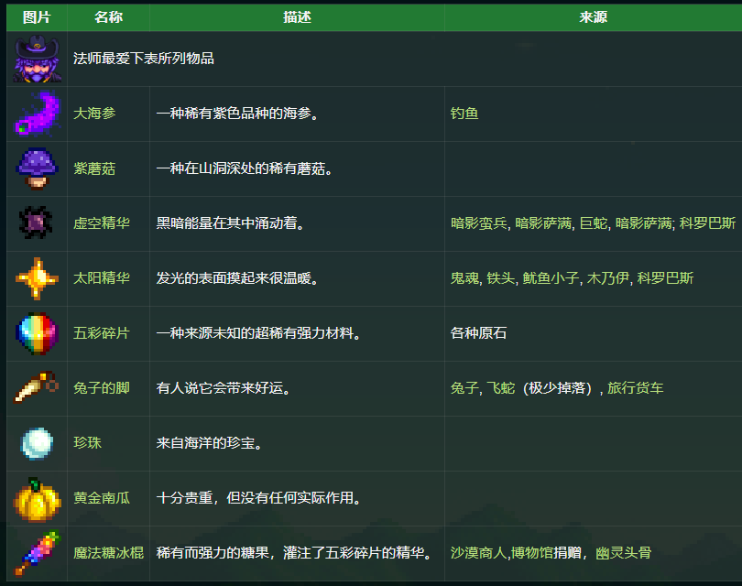Screen dimensions: 742x586
Task: Click the Magic Rock Candy description text
Action: pyautogui.click(x=294, y=552)
